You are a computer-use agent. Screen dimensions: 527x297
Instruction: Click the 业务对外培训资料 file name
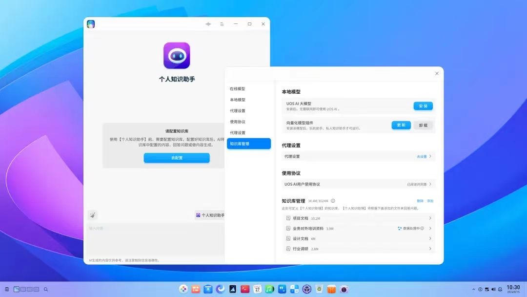[308, 229]
